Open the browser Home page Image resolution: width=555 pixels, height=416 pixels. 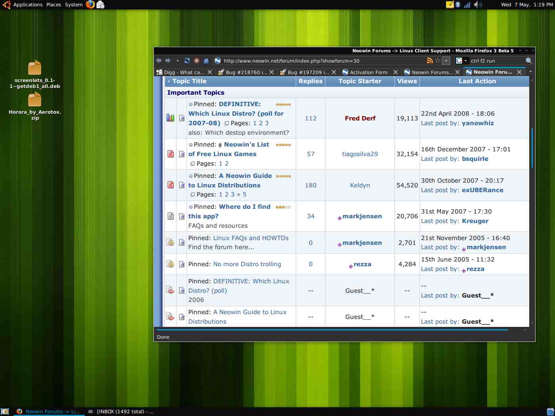point(206,61)
